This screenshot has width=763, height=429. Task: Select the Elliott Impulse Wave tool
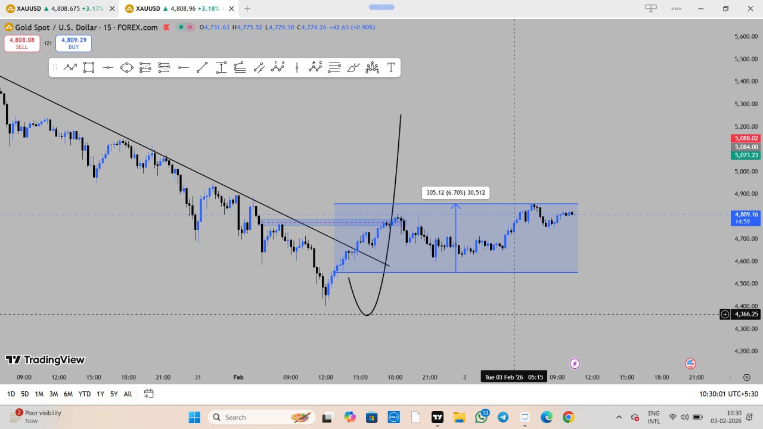(x=278, y=67)
